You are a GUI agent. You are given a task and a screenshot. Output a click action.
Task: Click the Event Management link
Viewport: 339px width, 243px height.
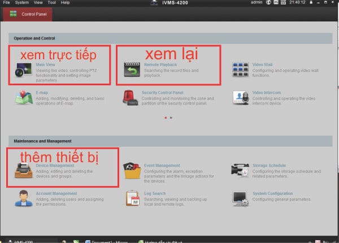click(x=162, y=166)
